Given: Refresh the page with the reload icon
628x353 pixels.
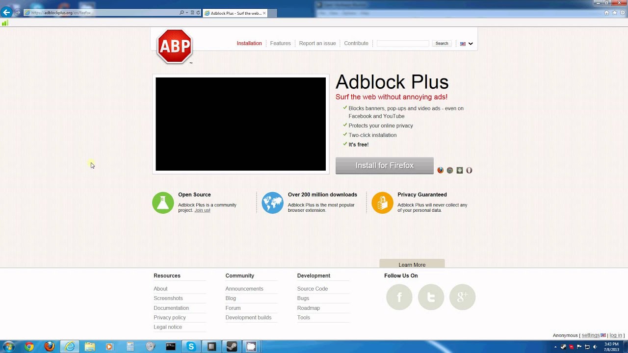Looking at the screenshot, I should click(x=198, y=13).
